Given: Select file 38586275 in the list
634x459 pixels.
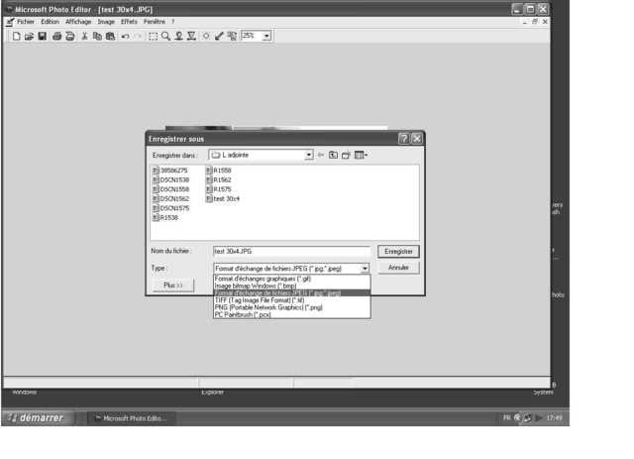Looking at the screenshot, I should click(x=169, y=171).
